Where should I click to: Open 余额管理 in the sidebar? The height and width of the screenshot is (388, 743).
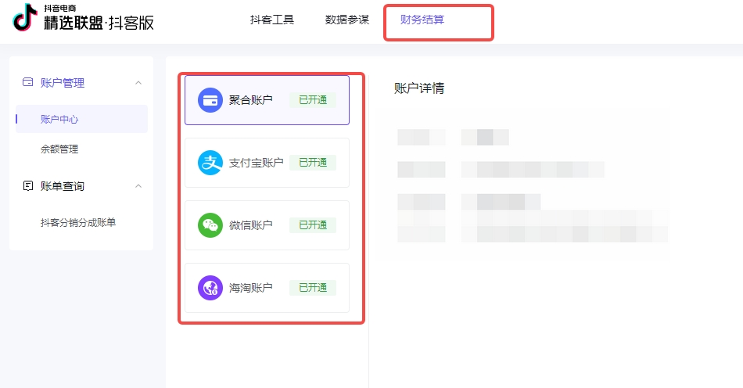59,149
